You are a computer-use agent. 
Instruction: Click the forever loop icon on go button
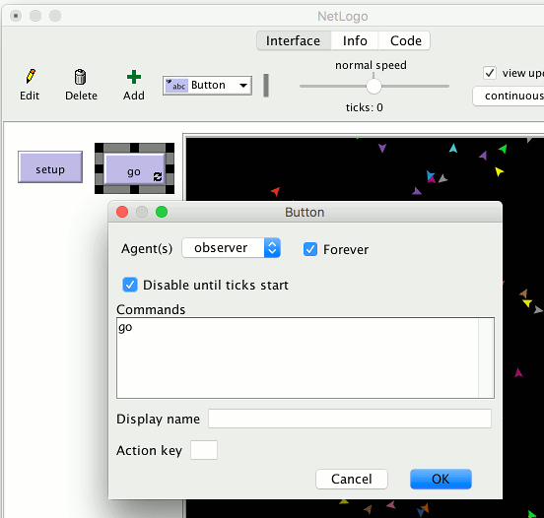pyautogui.click(x=158, y=177)
